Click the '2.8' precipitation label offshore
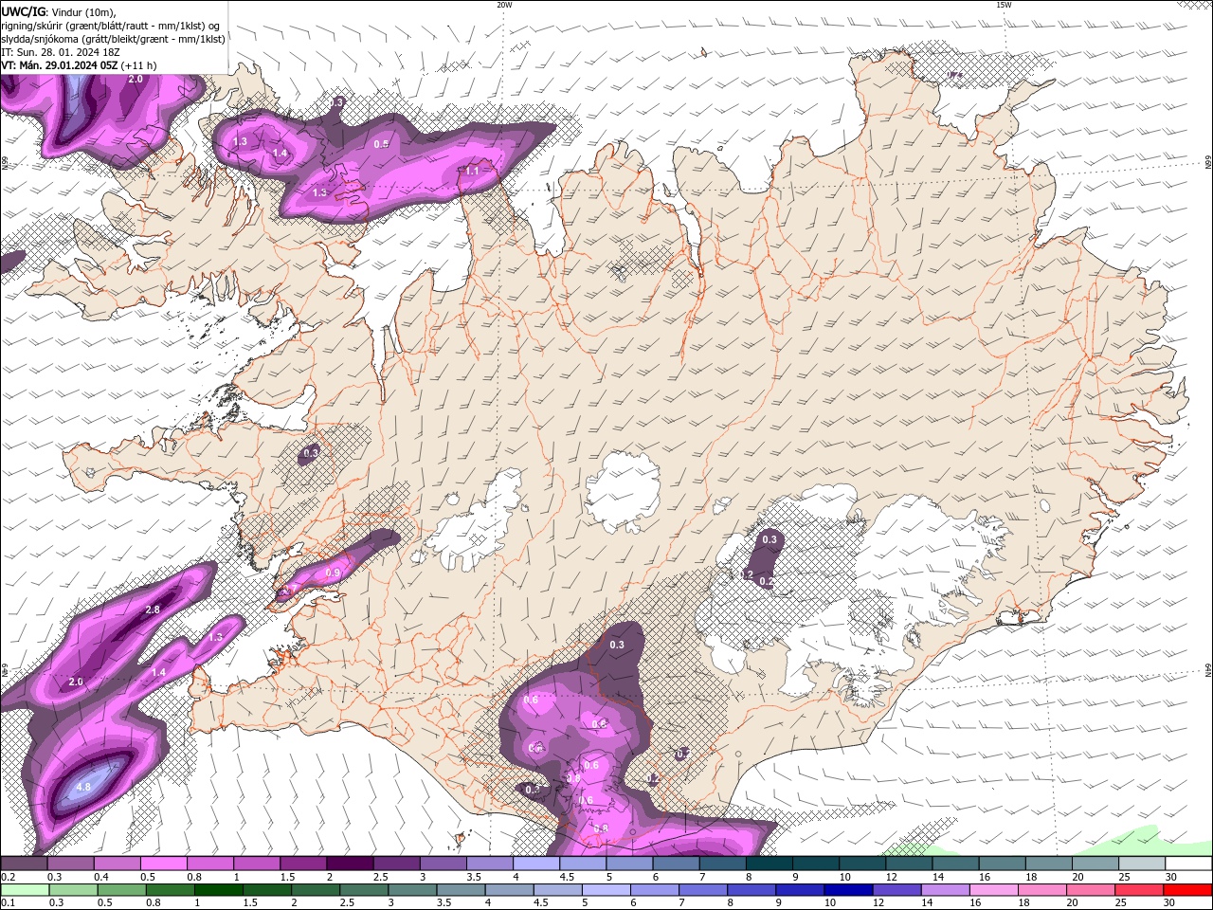This screenshot has height=910, width=1213. tap(153, 610)
